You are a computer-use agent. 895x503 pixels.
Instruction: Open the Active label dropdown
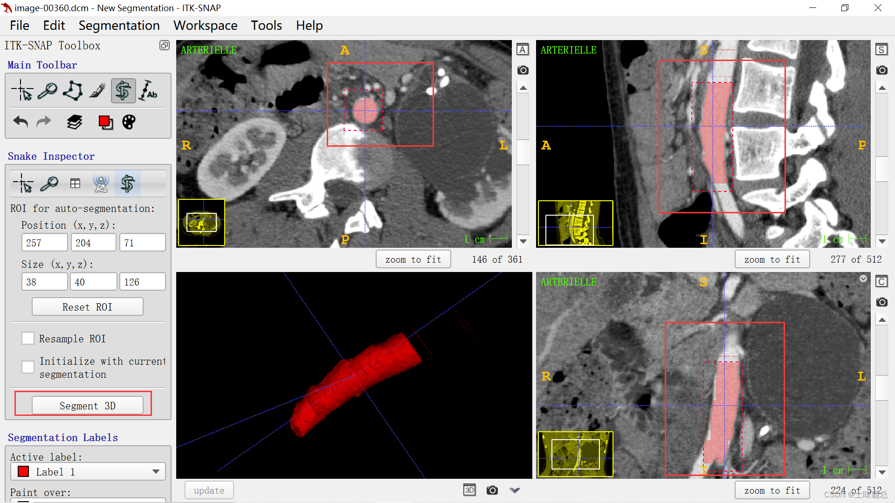88,472
